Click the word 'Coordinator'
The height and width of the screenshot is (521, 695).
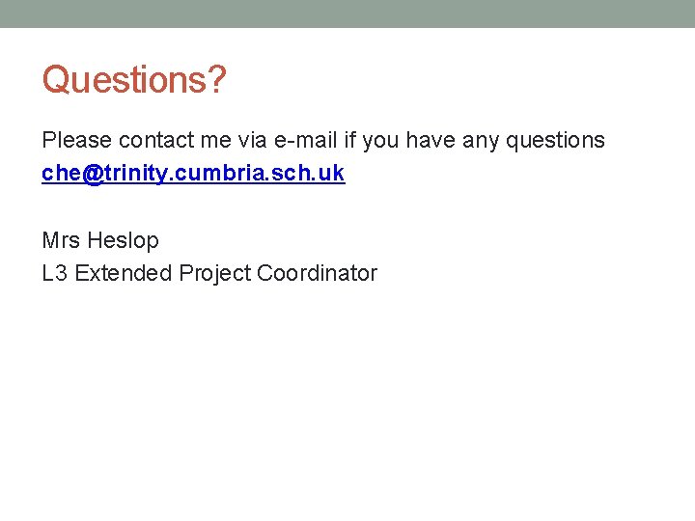click(x=317, y=273)
